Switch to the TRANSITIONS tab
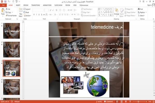The image size is (155, 103). pyautogui.click(x=36, y=5)
